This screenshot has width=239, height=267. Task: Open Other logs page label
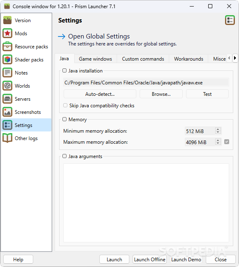pyautogui.click(x=26, y=138)
